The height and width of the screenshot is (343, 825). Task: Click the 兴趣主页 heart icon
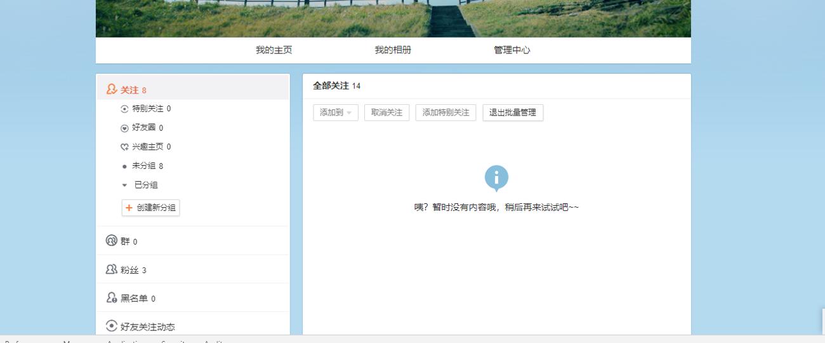click(x=124, y=147)
